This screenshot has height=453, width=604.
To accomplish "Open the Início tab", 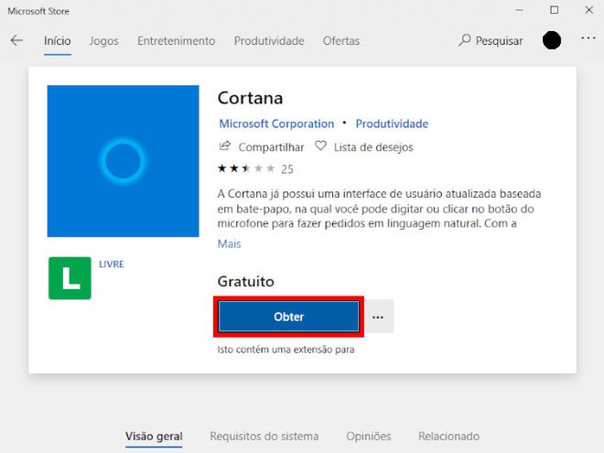I will pos(58,41).
